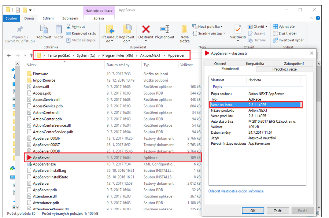Sort files by Datum změny column header

pos(117,65)
